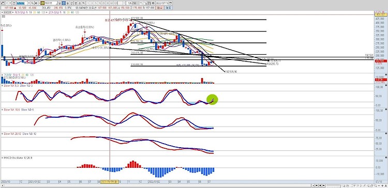Open the stock code dropdown arrow
388x188 pixels.
click(x=29, y=3)
